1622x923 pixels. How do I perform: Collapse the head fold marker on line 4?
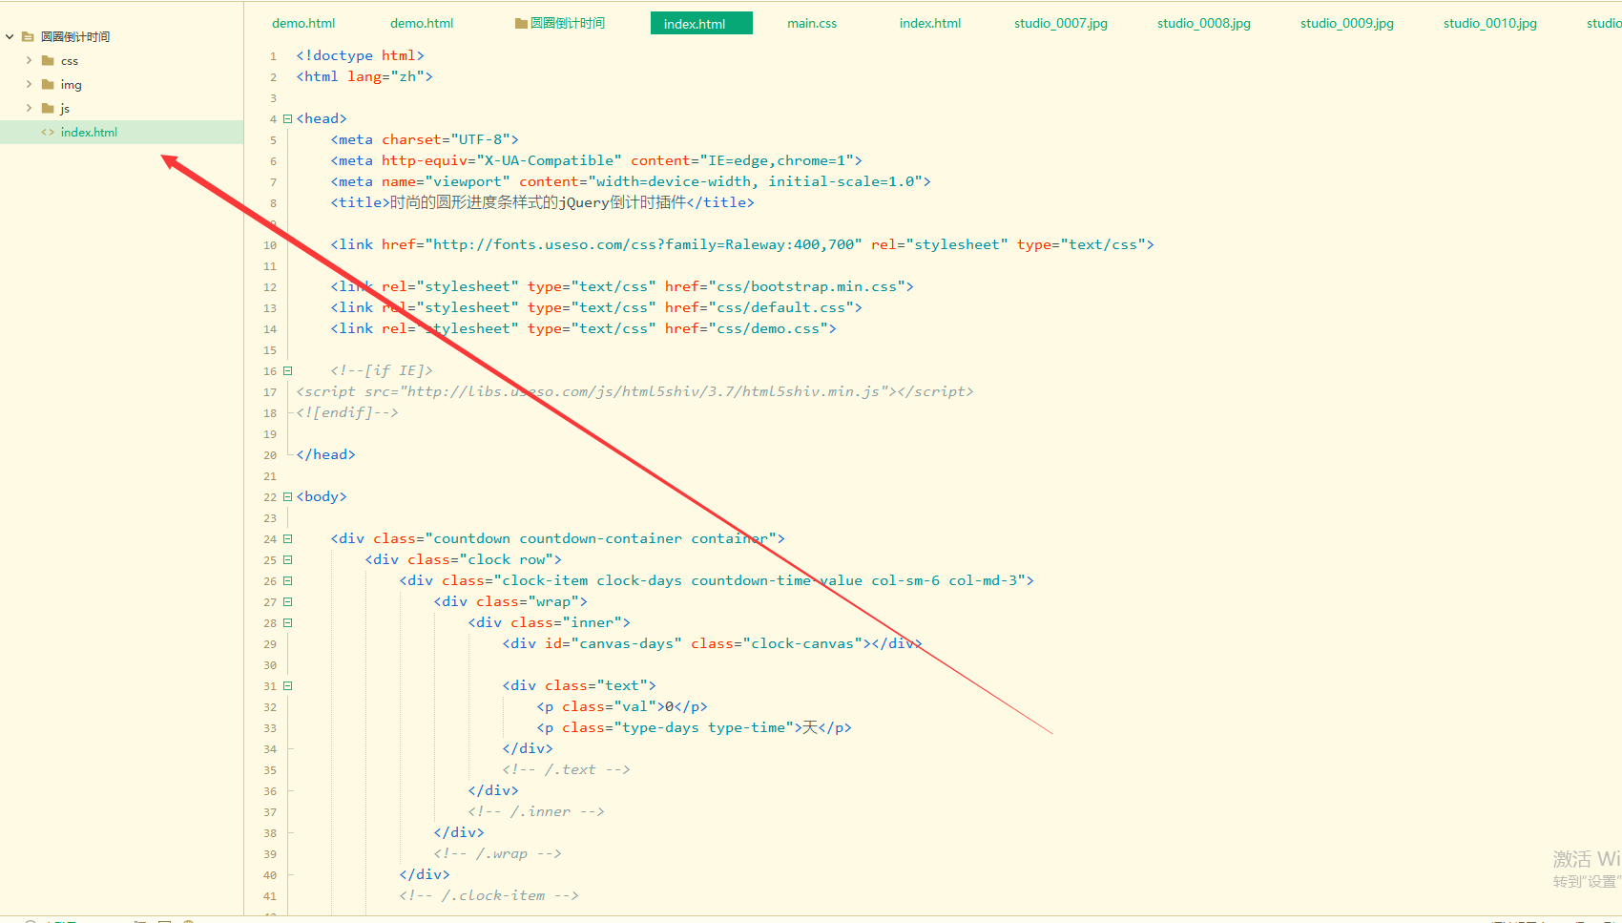(287, 119)
